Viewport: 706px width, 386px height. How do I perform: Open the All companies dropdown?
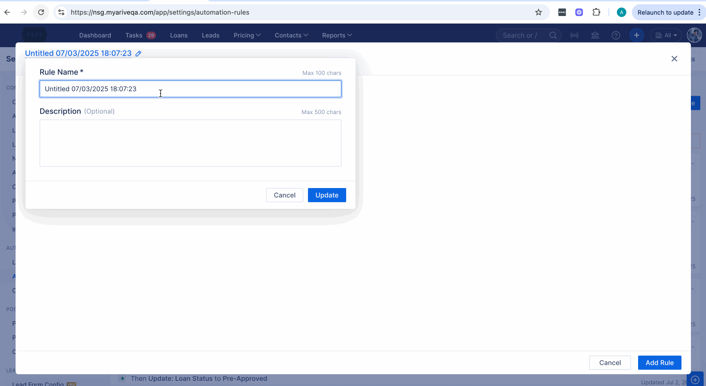pos(665,35)
